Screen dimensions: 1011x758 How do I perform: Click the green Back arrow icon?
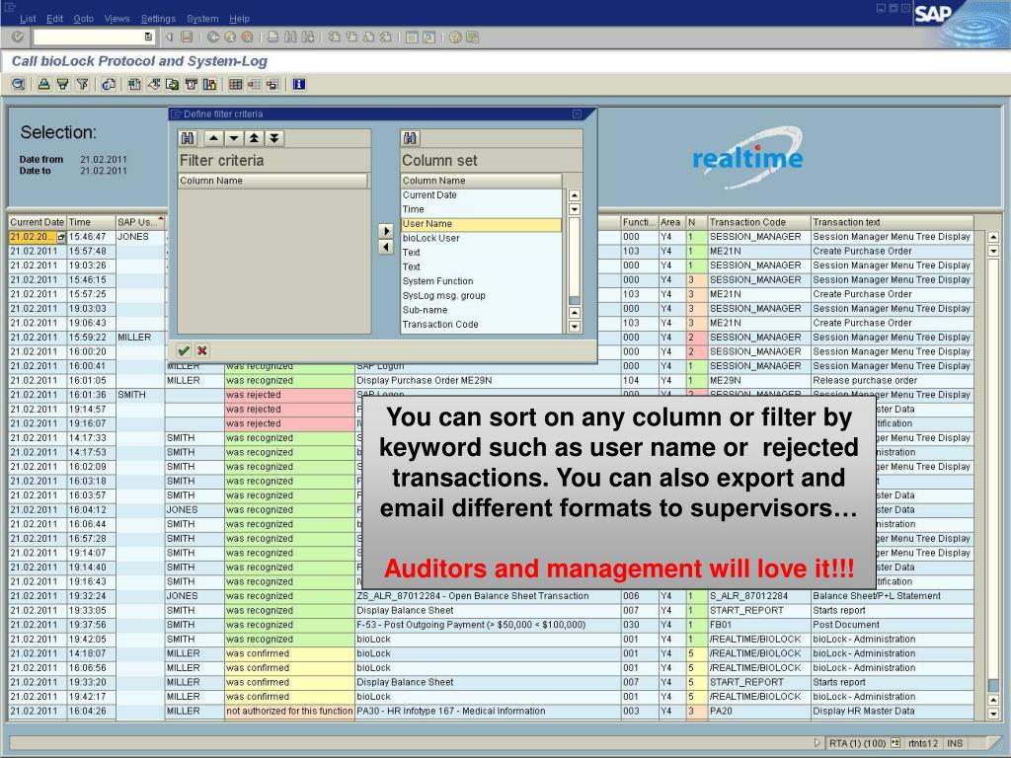(x=213, y=38)
